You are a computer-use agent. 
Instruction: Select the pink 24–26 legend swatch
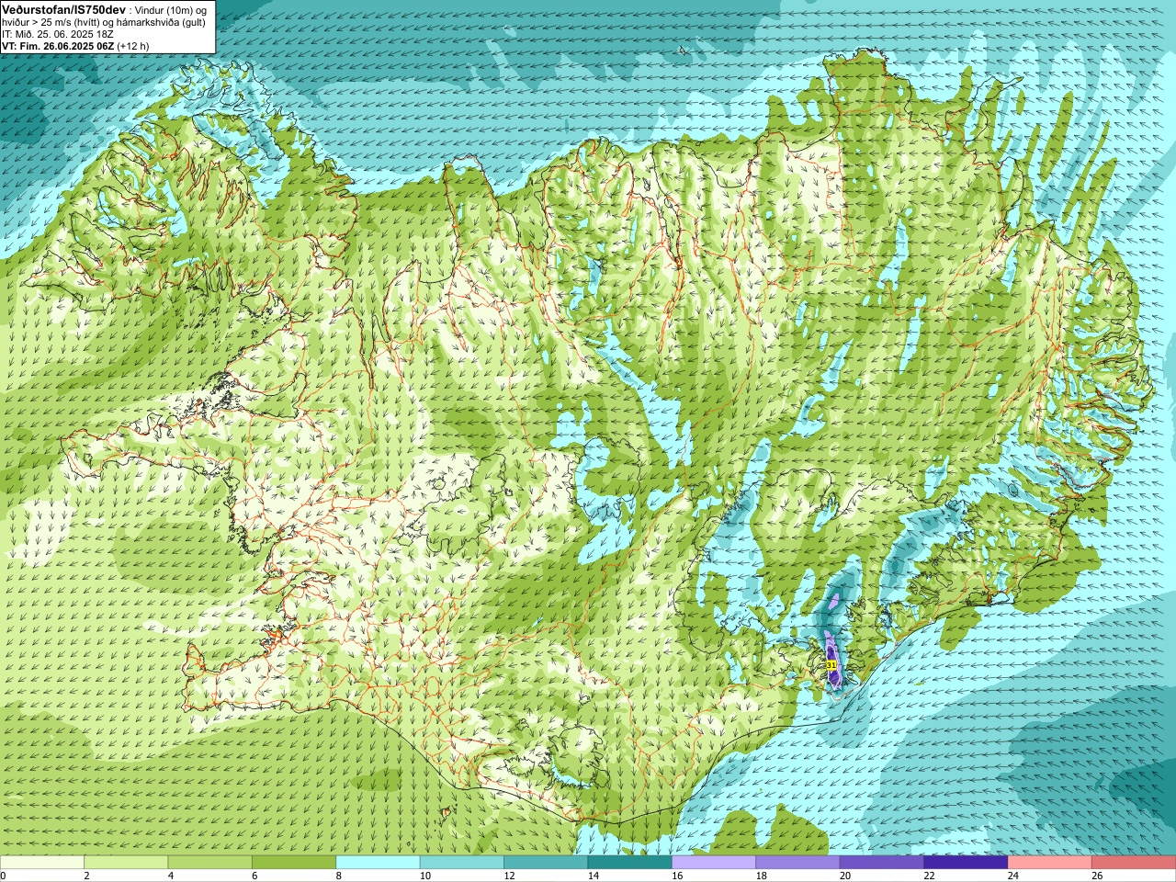click(1050, 863)
